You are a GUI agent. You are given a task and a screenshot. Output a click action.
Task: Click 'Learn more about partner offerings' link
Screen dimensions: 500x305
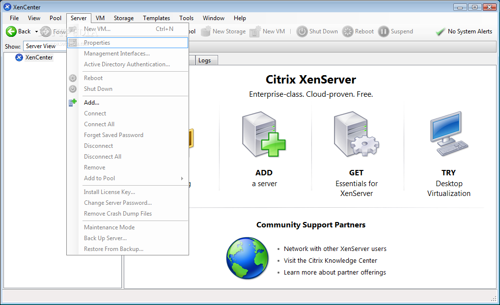335,272
